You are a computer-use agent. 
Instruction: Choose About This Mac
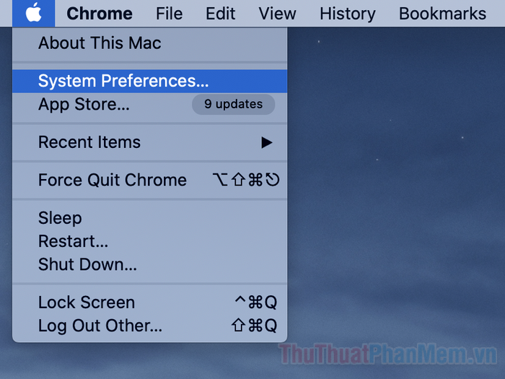100,43
